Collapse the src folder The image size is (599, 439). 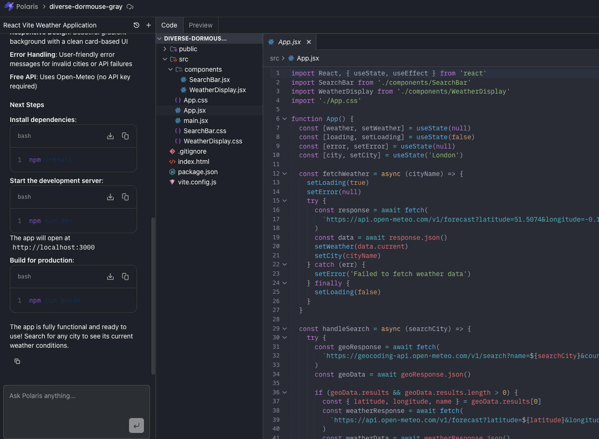(165, 59)
